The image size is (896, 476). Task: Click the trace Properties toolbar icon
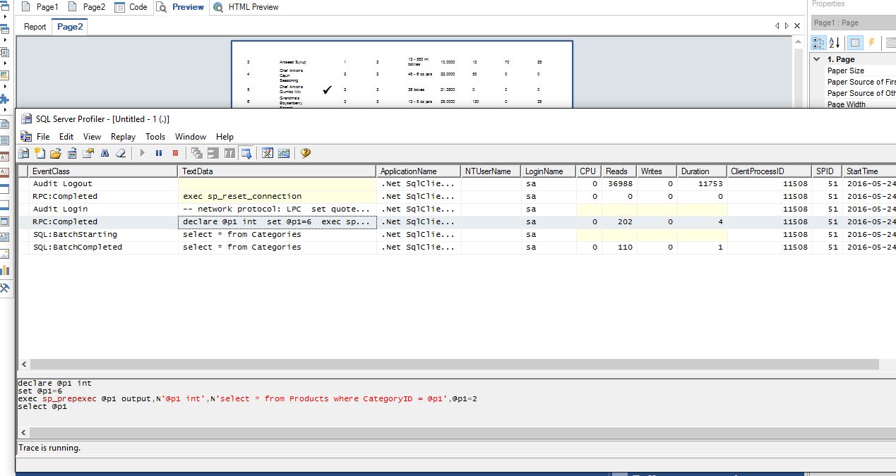coord(88,153)
